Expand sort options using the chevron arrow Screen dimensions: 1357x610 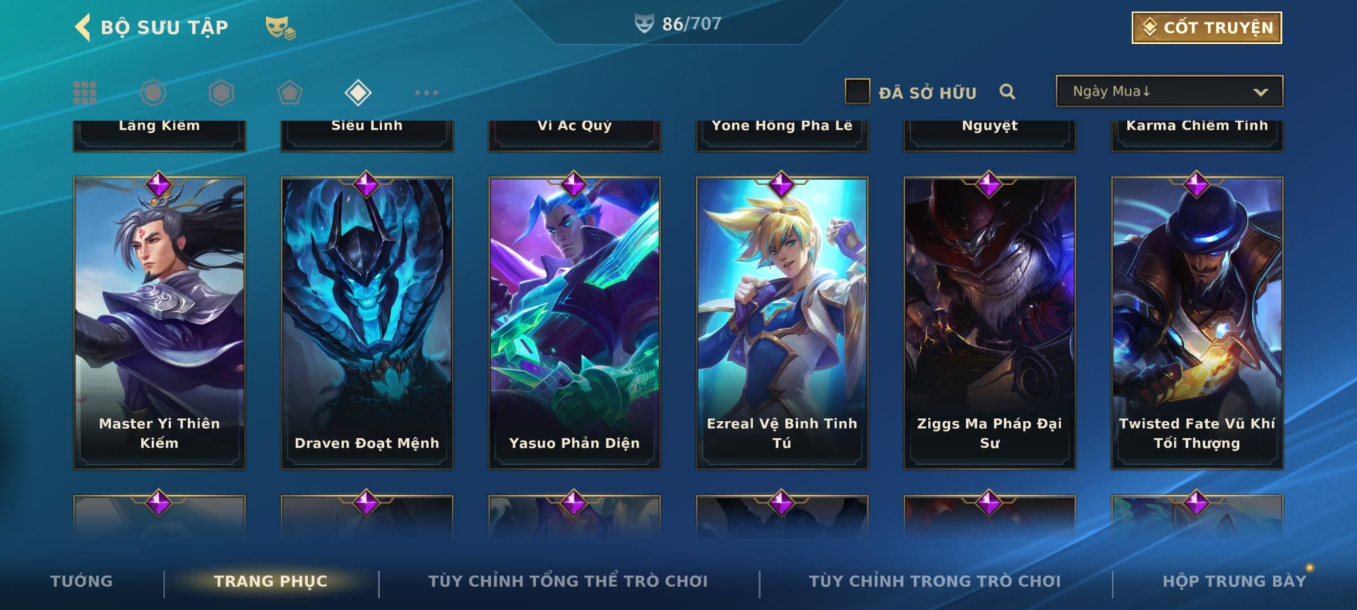pyautogui.click(x=1260, y=92)
